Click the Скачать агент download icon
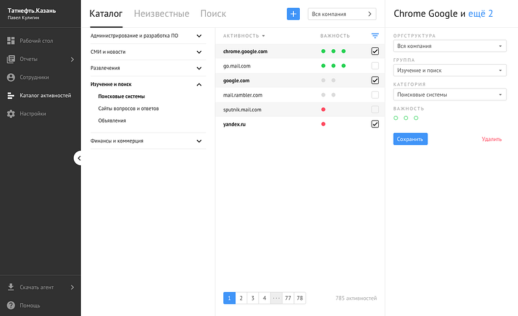Viewport: 518px width, 316px height. tap(11, 287)
